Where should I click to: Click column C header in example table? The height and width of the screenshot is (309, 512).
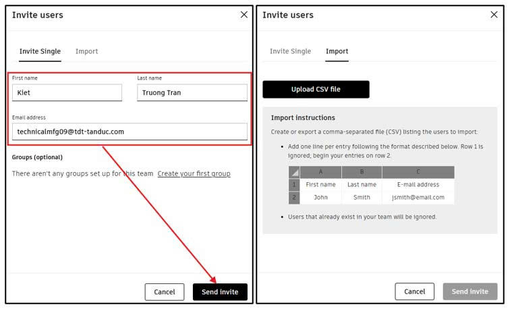tap(418, 172)
